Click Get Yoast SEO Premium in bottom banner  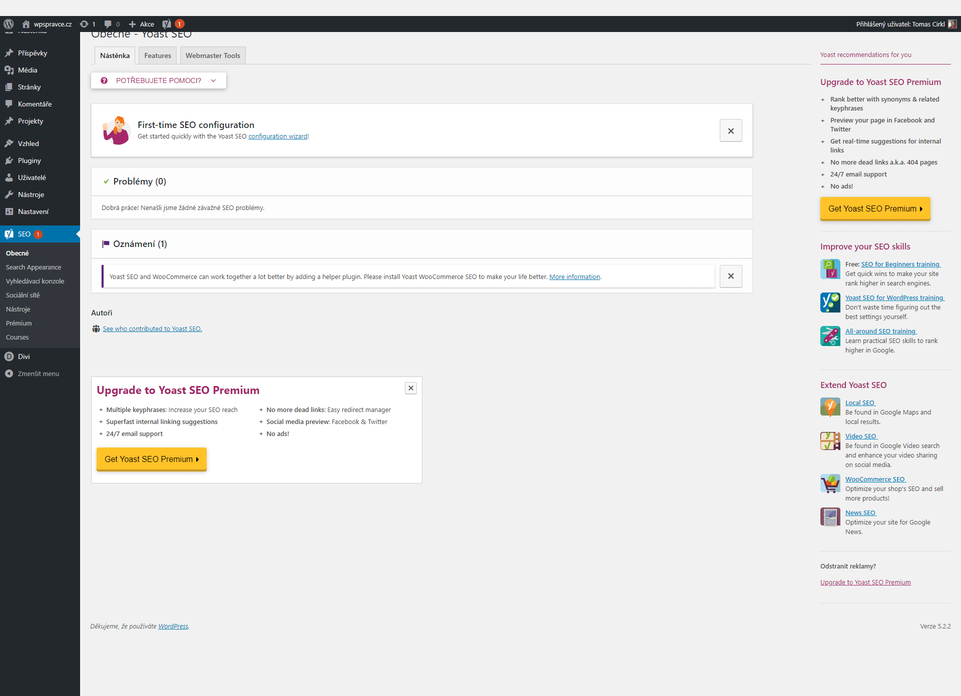[152, 459]
